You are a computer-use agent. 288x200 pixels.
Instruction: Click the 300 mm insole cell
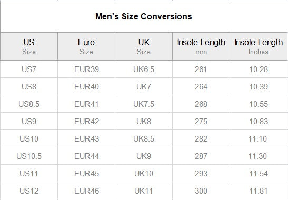coord(201,191)
